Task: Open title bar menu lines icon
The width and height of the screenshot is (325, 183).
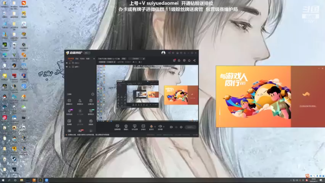Action: 185,53
